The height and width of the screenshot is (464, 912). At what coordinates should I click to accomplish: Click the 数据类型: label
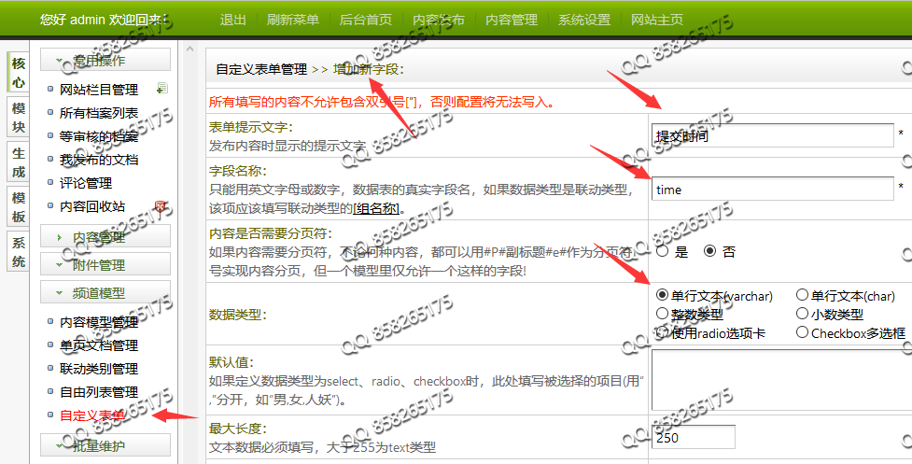pos(238,316)
